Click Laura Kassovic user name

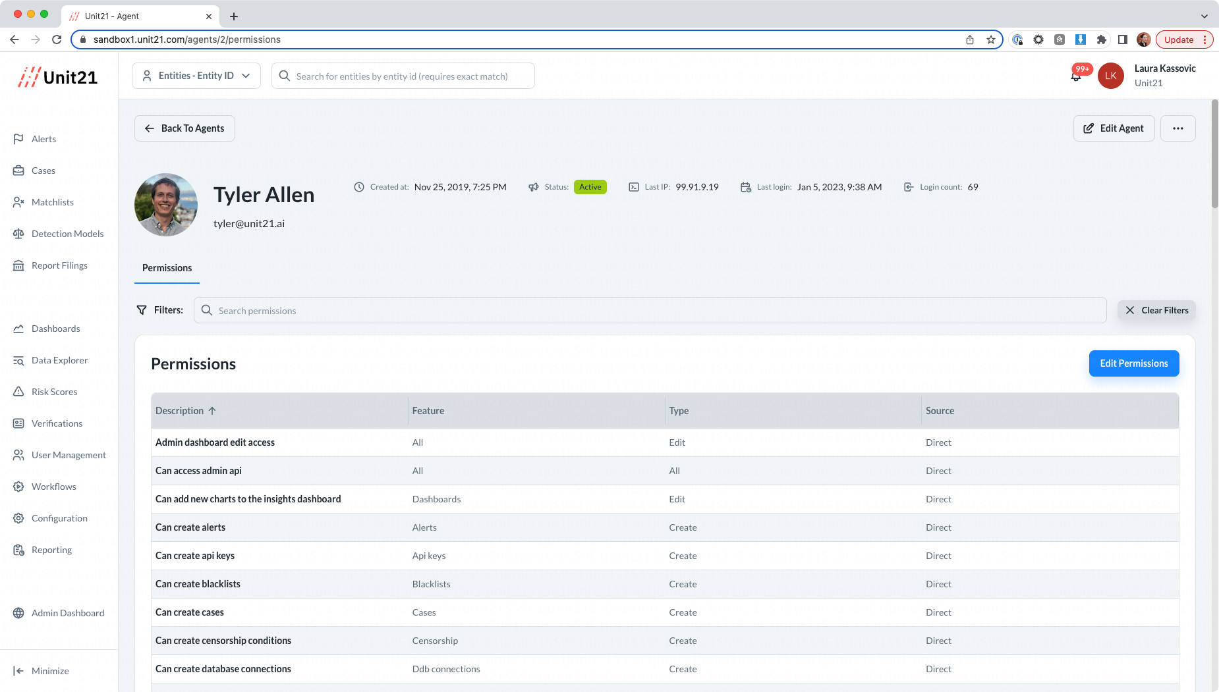[1165, 68]
